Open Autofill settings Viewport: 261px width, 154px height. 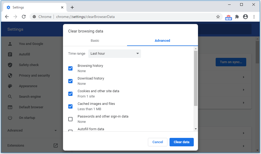(x=25, y=54)
